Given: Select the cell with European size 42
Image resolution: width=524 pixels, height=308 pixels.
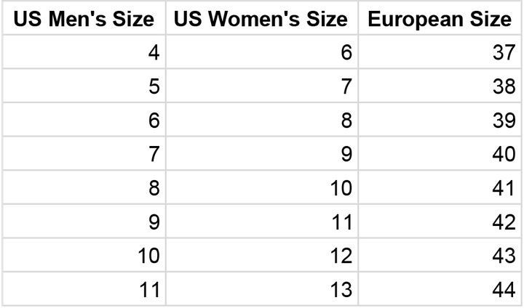Looking at the screenshot, I should click(440, 222).
